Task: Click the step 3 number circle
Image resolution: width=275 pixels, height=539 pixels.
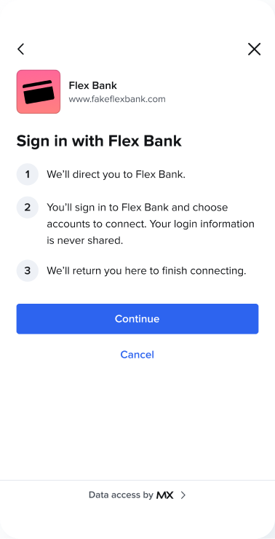Action: click(x=28, y=270)
